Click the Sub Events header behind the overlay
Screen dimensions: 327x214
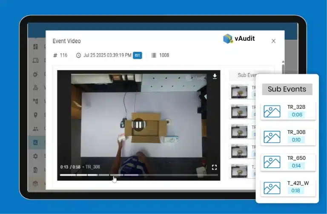pyautogui.click(x=243, y=75)
